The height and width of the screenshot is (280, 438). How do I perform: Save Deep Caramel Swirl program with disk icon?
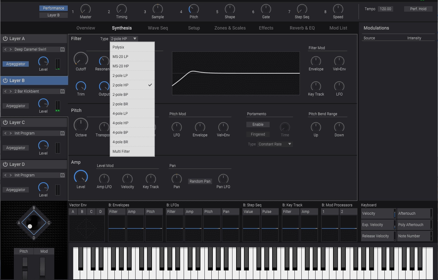pos(62,49)
